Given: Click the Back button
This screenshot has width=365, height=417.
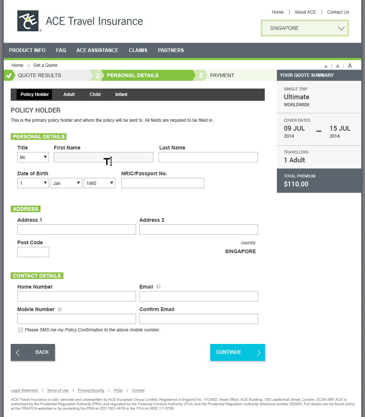Looking at the screenshot, I should click(x=33, y=352).
